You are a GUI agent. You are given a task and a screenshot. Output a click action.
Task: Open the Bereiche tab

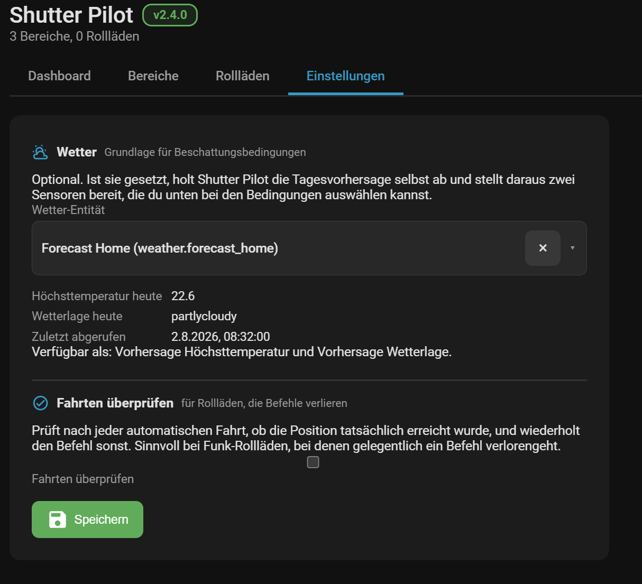pos(153,76)
